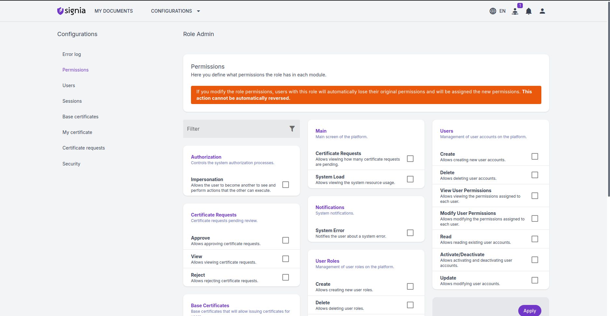
Task: Select Error log in the sidebar
Action: point(72,54)
